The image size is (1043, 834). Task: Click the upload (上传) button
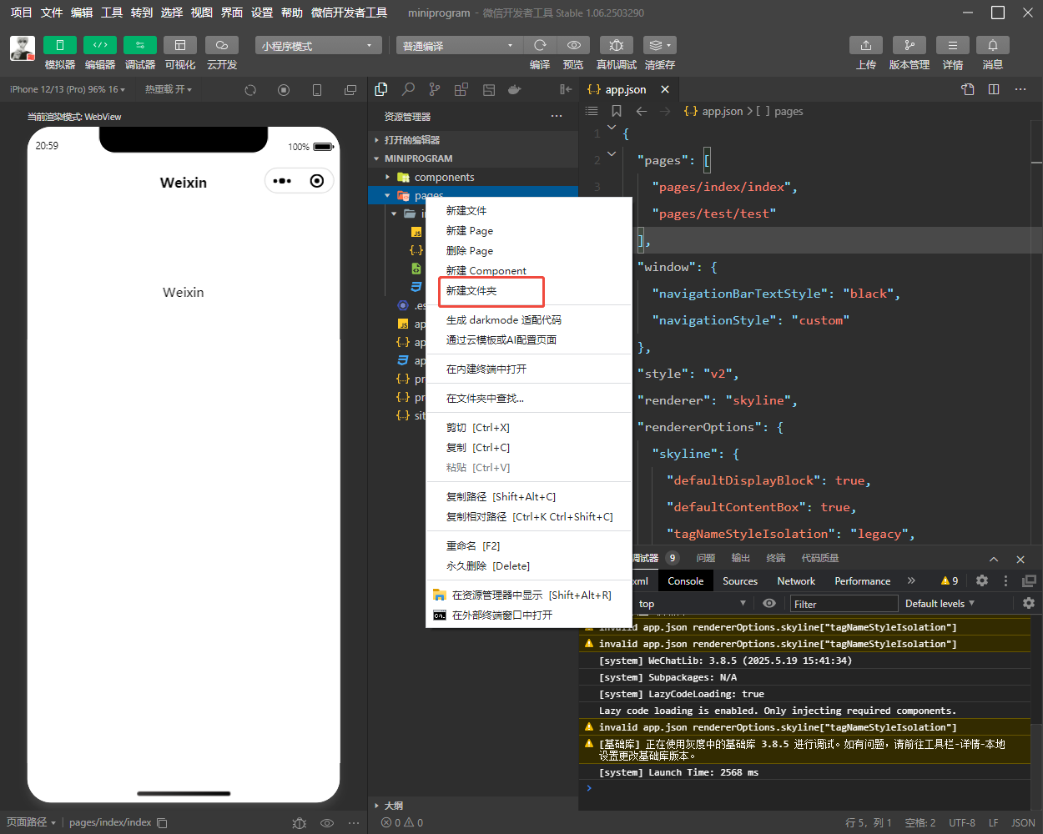tap(866, 45)
